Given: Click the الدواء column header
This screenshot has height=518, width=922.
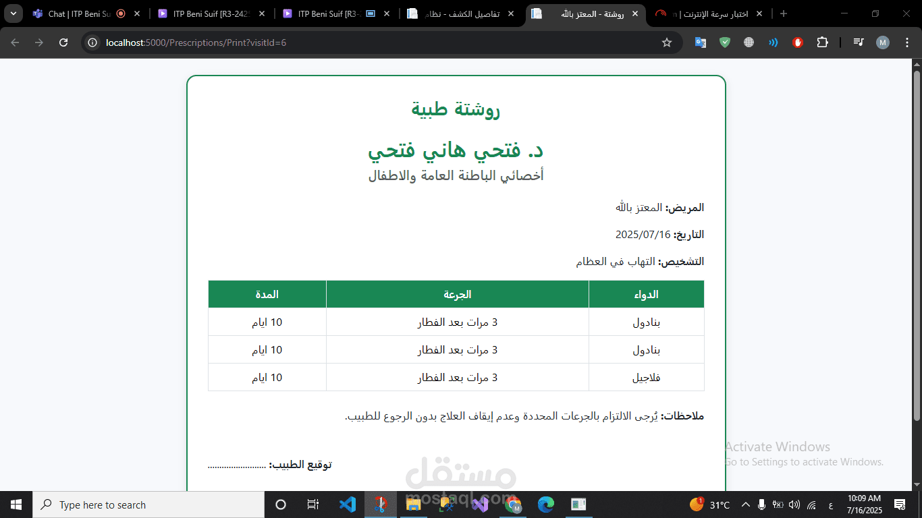Looking at the screenshot, I should tap(647, 294).
